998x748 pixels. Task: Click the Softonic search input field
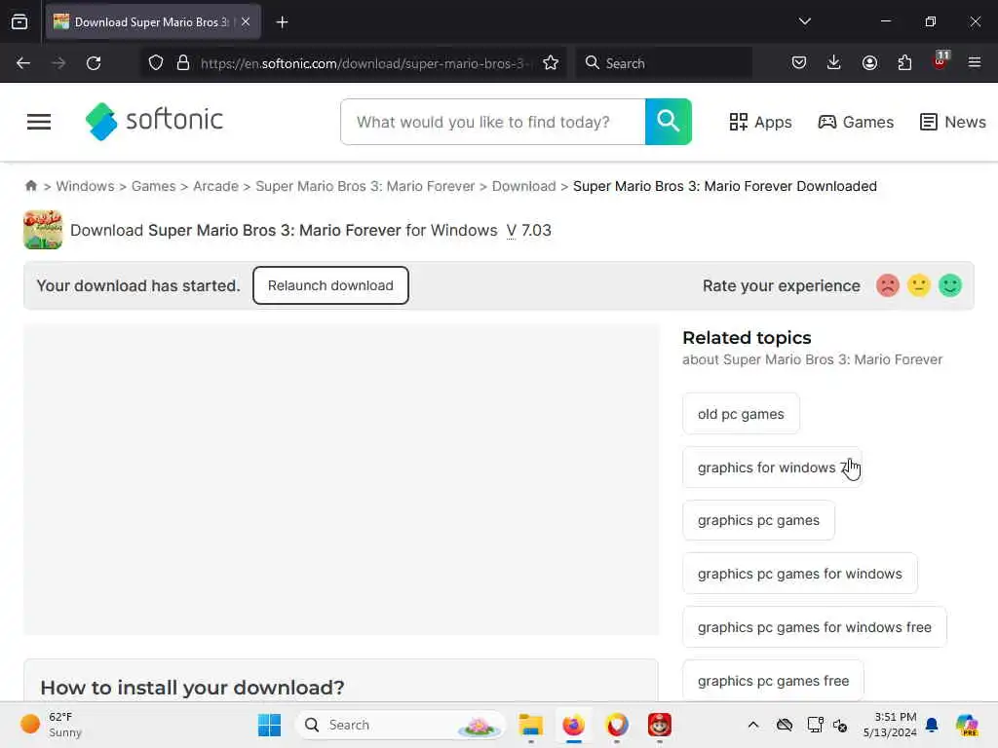(493, 122)
